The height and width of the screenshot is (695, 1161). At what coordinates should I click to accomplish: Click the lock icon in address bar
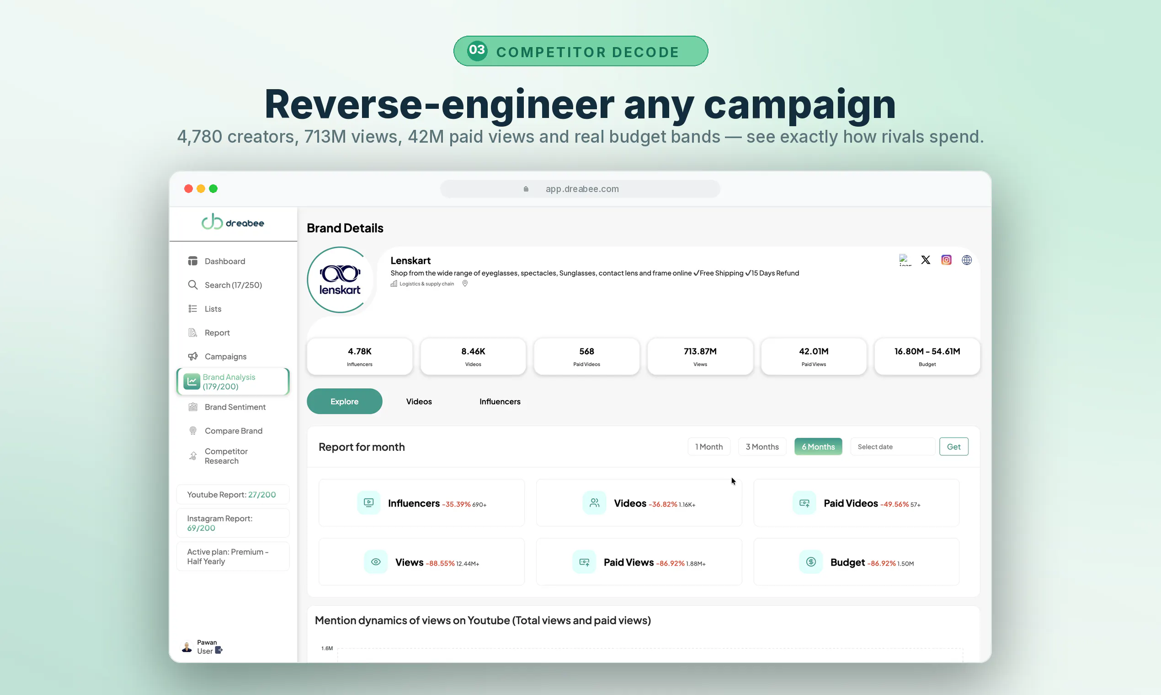526,189
